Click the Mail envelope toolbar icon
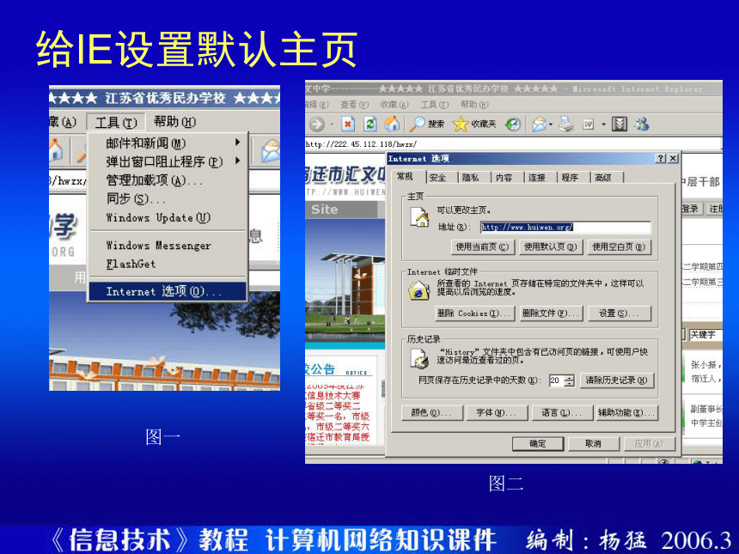Image resolution: width=739 pixels, height=554 pixels. (539, 124)
